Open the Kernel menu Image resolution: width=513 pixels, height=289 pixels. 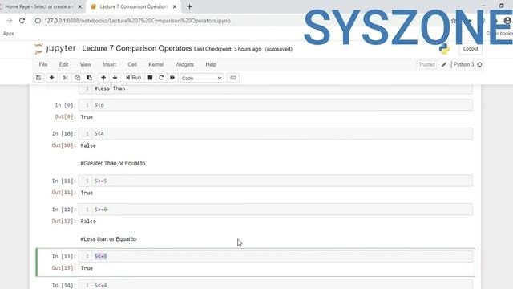156,64
